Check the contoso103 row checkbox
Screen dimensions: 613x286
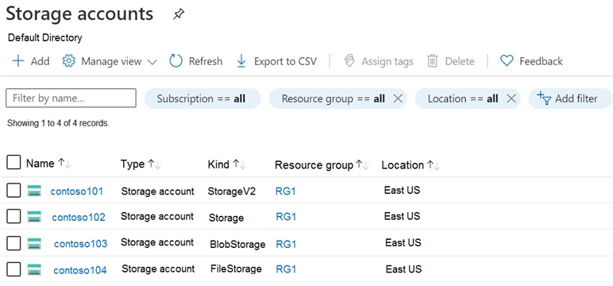point(13,243)
